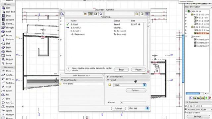
Task: Select '0. Level 1' row in publishing list
Action: [x=105, y=31]
